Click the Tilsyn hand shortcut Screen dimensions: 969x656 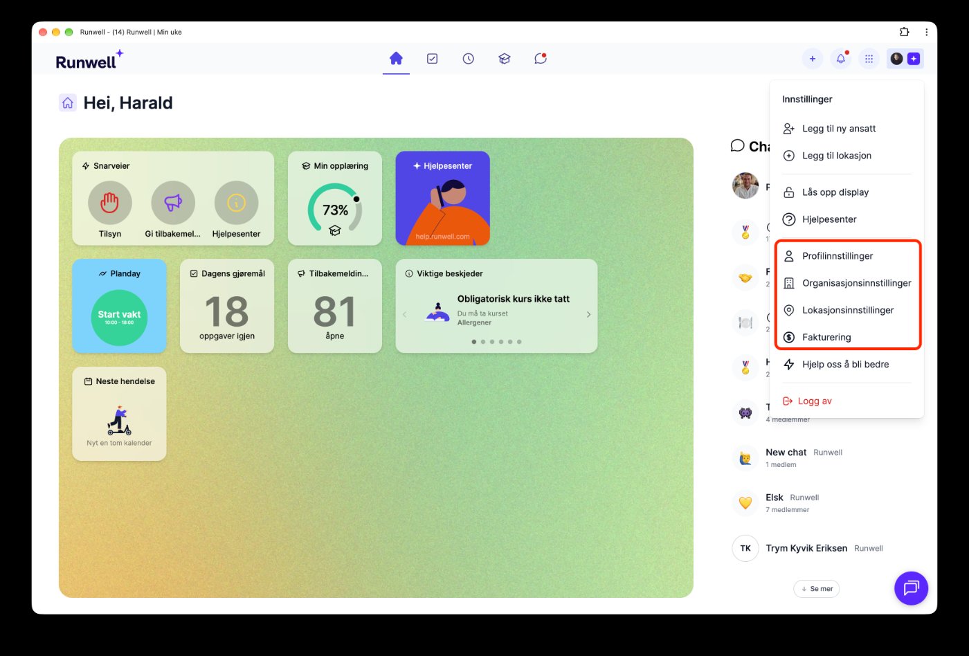coord(110,203)
